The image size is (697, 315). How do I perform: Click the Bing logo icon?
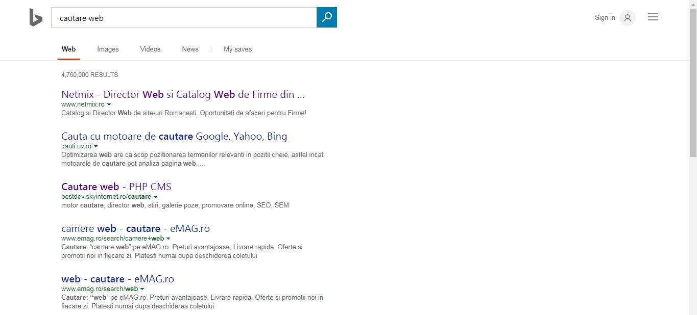(x=36, y=18)
